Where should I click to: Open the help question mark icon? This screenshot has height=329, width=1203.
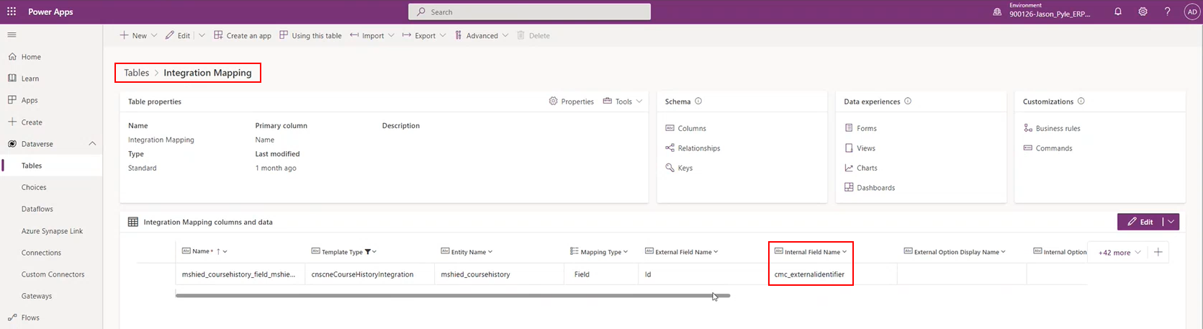[x=1167, y=12]
